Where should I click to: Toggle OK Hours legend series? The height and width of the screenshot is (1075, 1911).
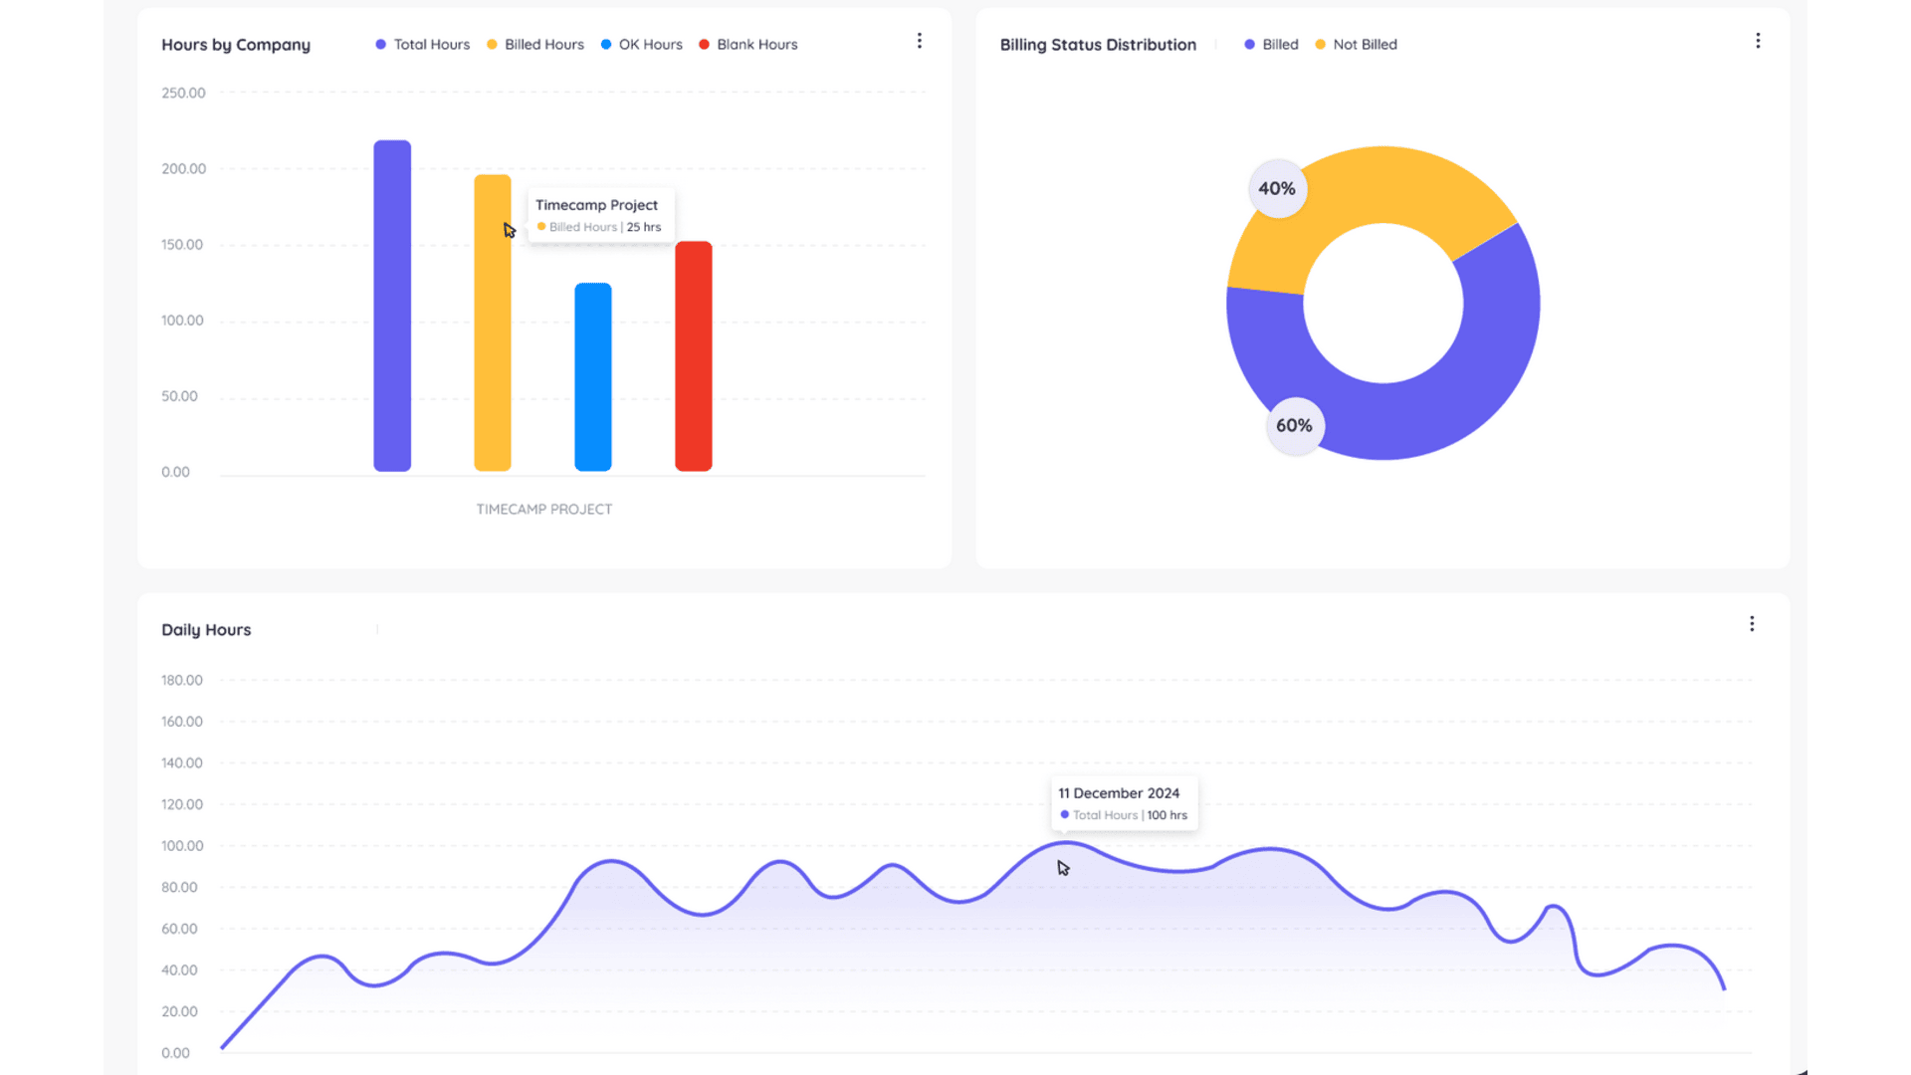click(x=641, y=45)
